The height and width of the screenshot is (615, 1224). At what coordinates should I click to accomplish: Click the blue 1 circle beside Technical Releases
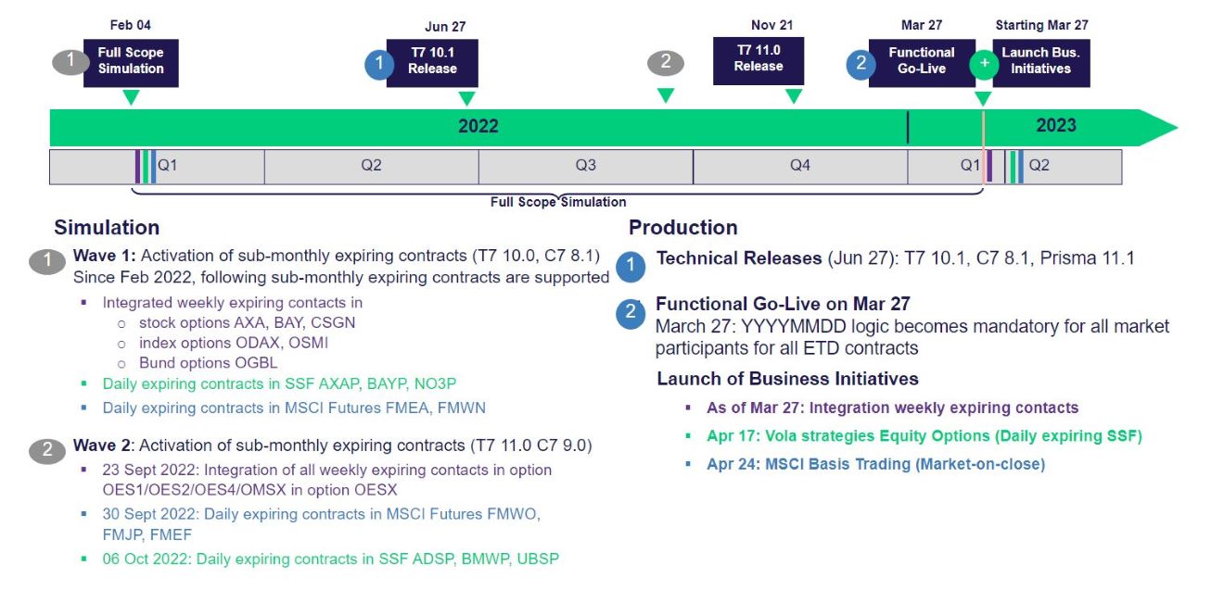[x=631, y=267]
